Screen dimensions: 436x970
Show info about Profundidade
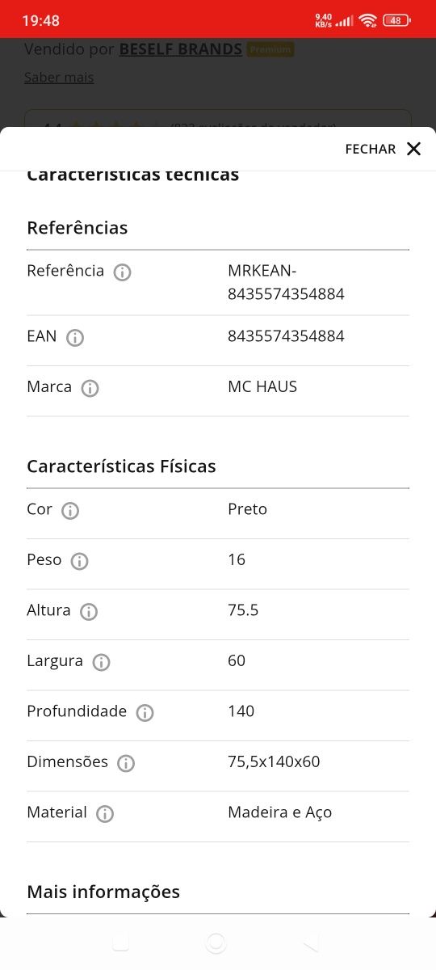pos(145,713)
